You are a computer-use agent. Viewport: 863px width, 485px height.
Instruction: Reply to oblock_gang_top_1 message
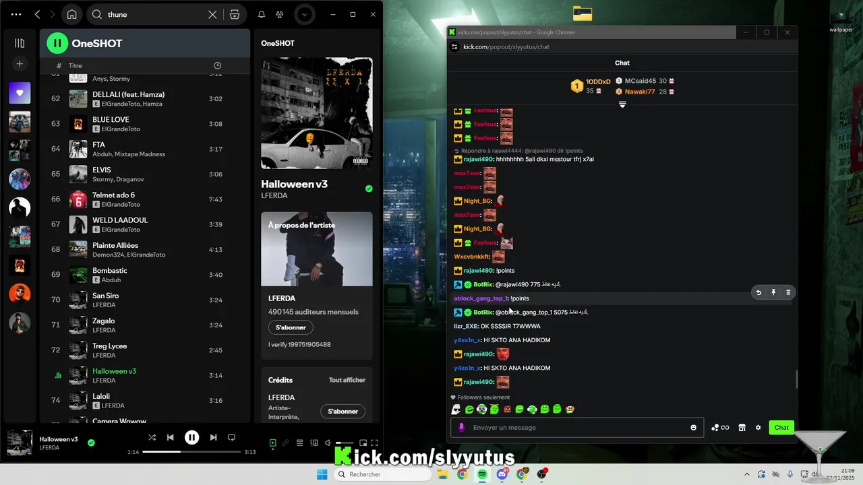tap(758, 292)
